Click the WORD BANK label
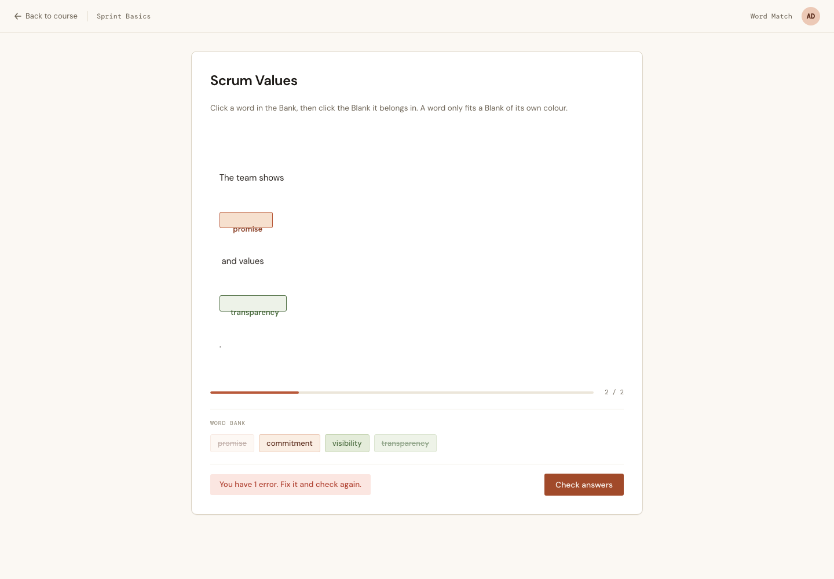 tap(228, 423)
